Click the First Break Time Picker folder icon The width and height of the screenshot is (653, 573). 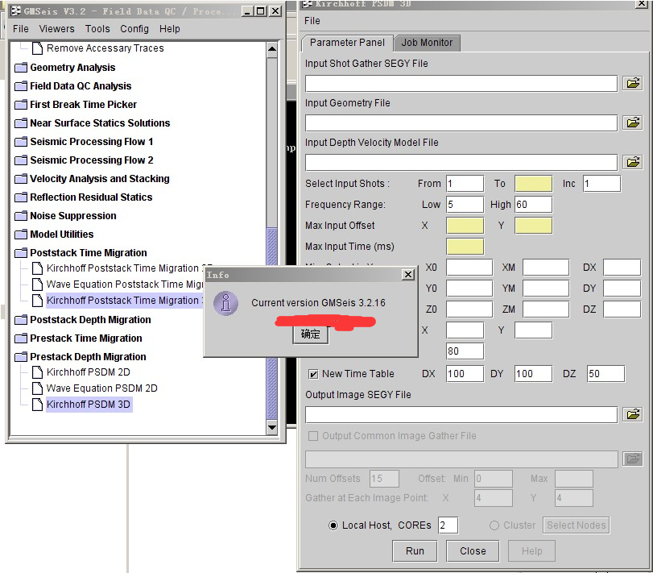coord(21,105)
